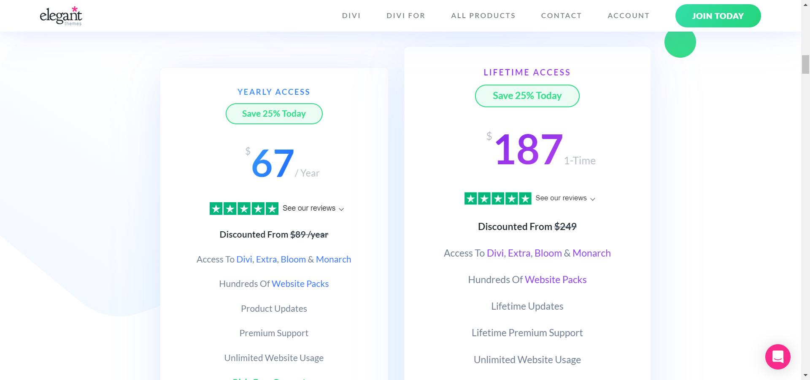Click the Trustpilot stars under Yearly Access
This screenshot has width=810, height=380.
(x=243, y=208)
